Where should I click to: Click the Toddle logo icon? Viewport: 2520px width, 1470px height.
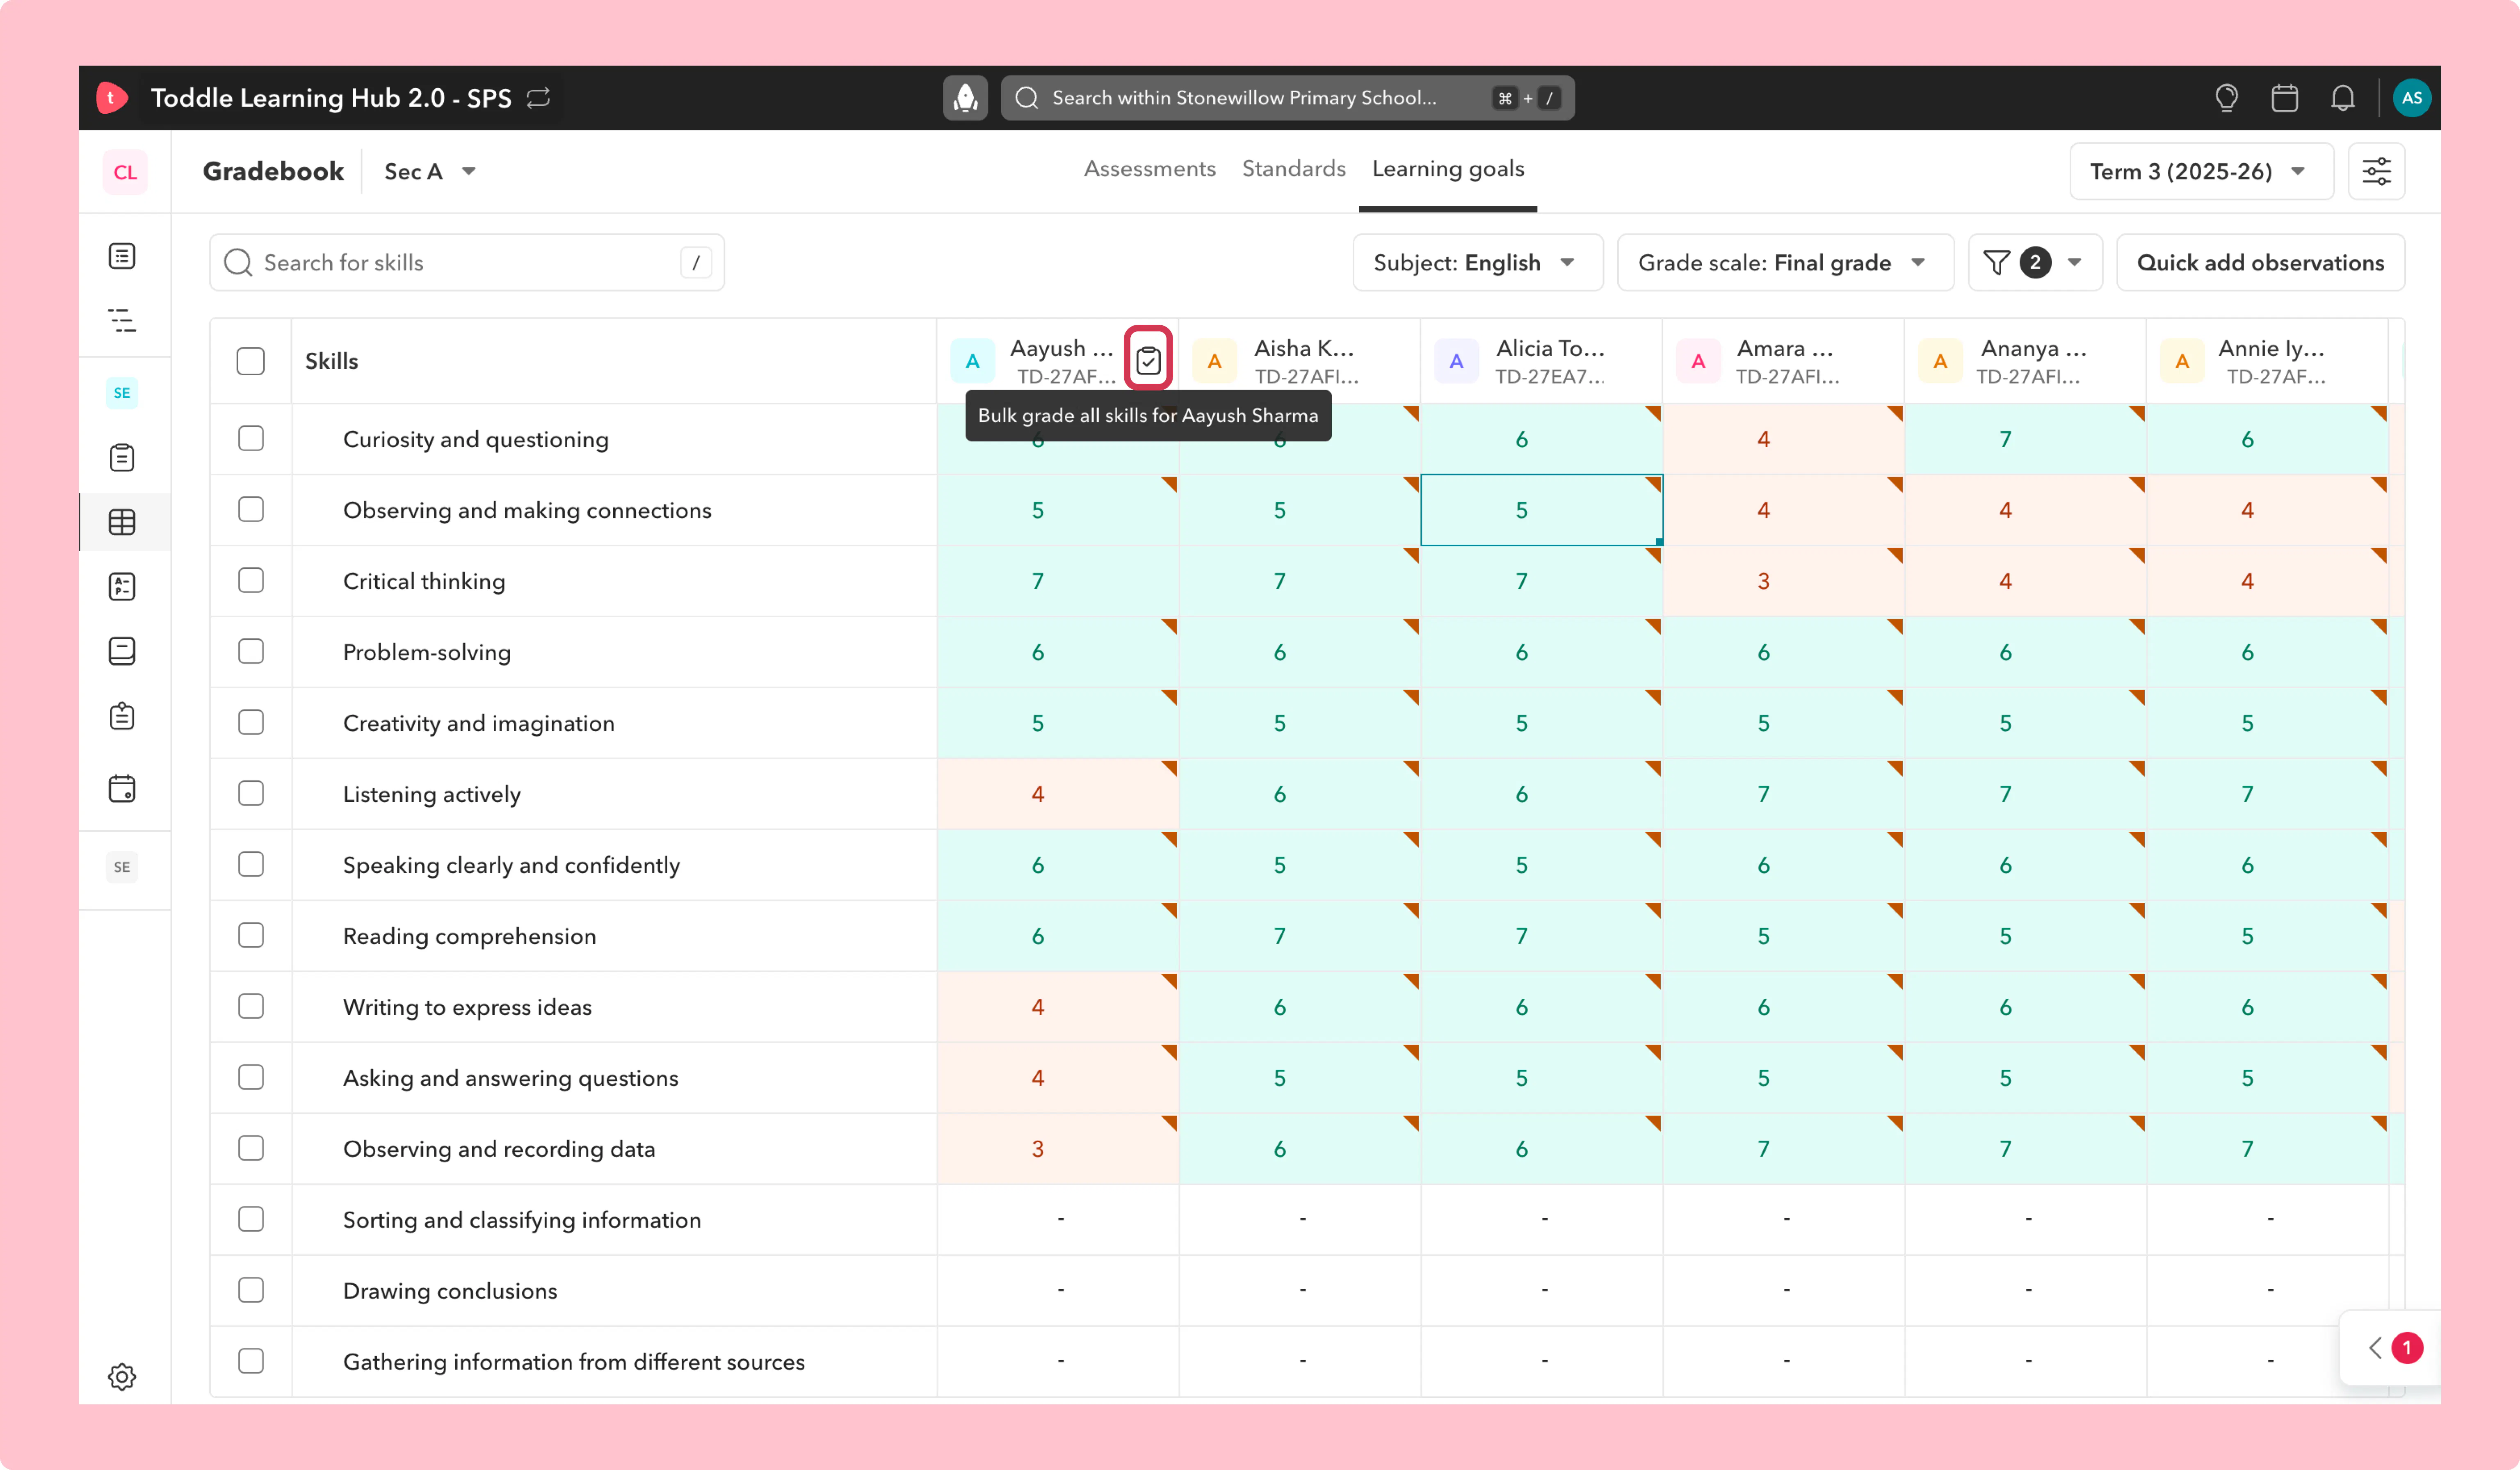click(x=111, y=98)
